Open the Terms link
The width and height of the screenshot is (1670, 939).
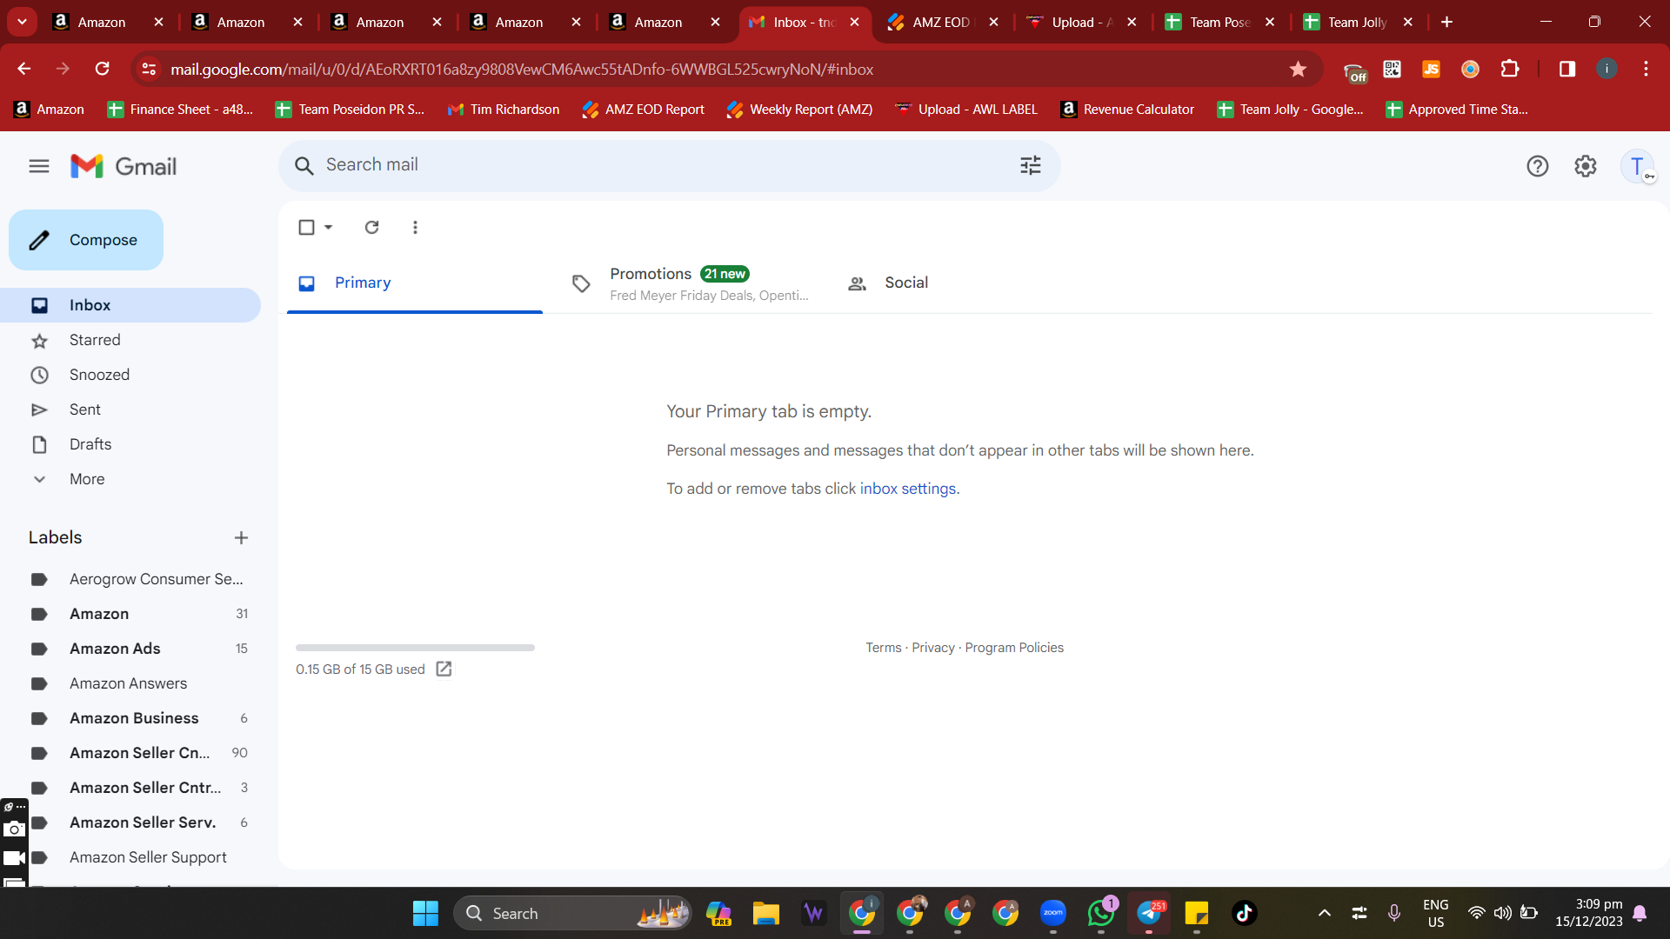coord(883,648)
